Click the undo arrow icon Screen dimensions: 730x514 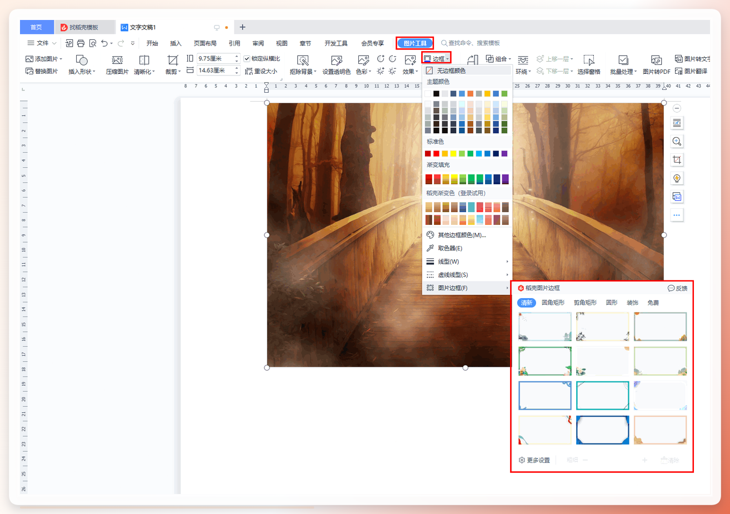point(104,43)
